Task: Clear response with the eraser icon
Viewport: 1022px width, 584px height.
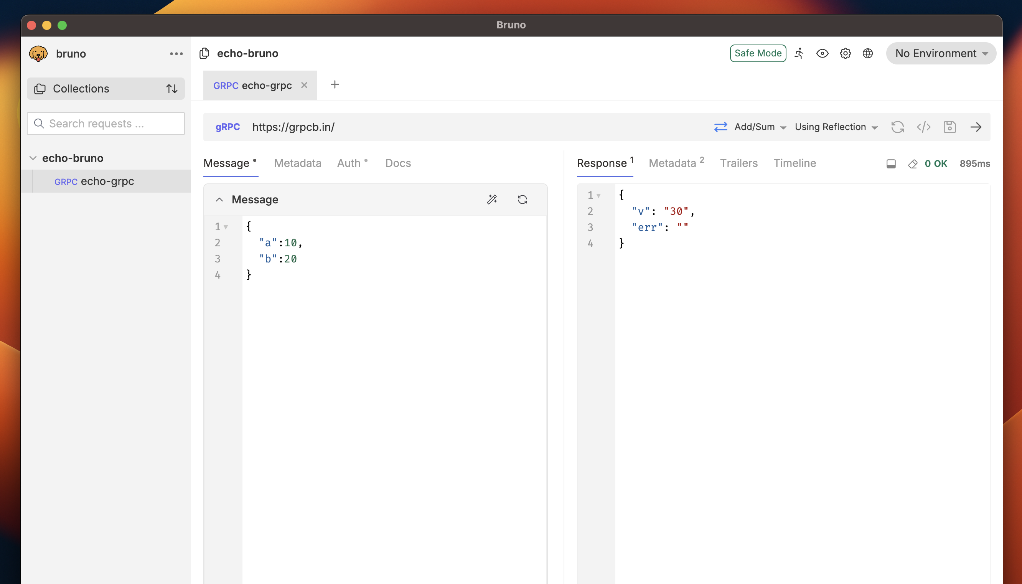Action: click(x=913, y=163)
